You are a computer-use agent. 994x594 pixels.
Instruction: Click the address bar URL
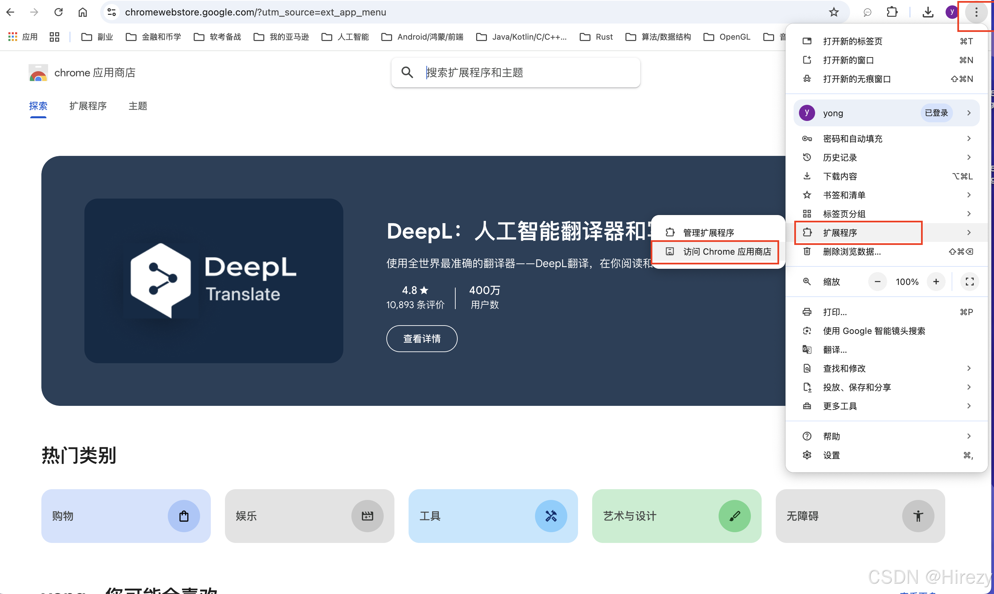click(256, 12)
